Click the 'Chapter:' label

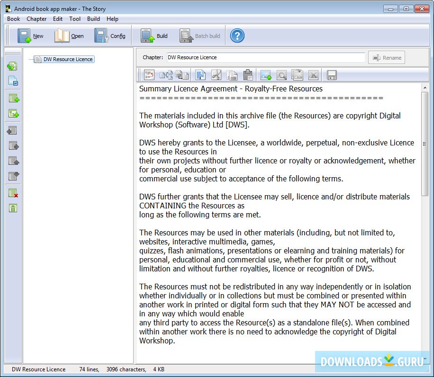coord(153,57)
